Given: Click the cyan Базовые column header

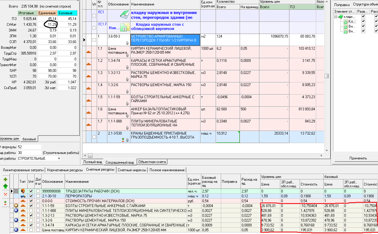Looking at the screenshot, I should point(67,13).
